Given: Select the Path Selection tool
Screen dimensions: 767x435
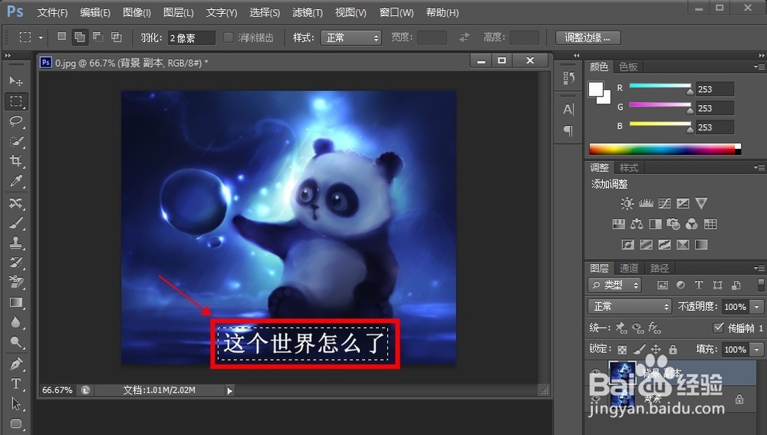Looking at the screenshot, I should point(16,404).
